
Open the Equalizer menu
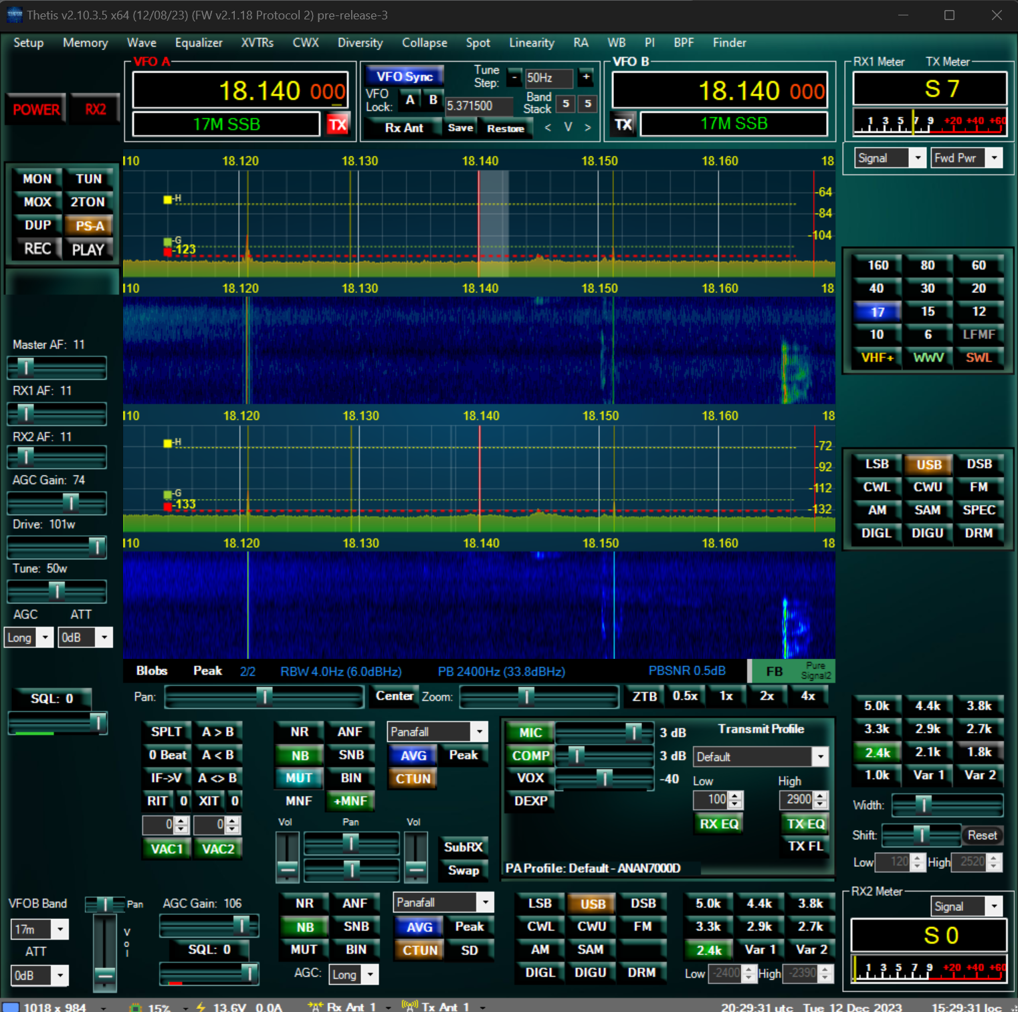199,43
